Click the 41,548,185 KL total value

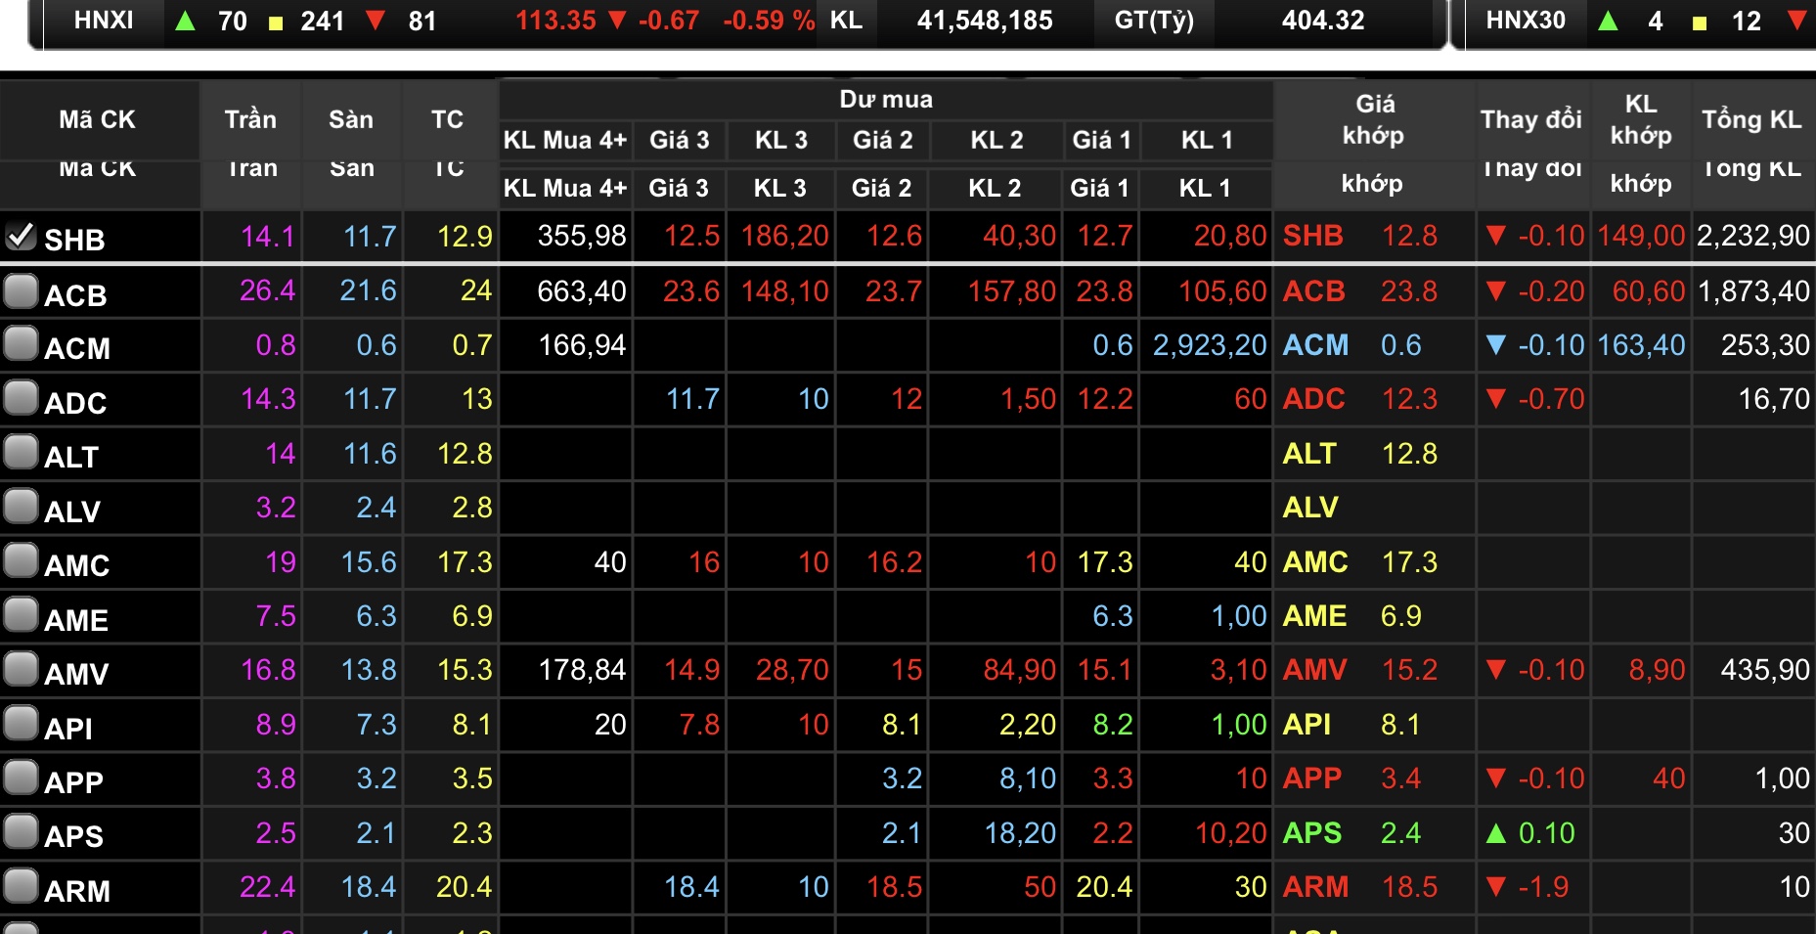(985, 21)
